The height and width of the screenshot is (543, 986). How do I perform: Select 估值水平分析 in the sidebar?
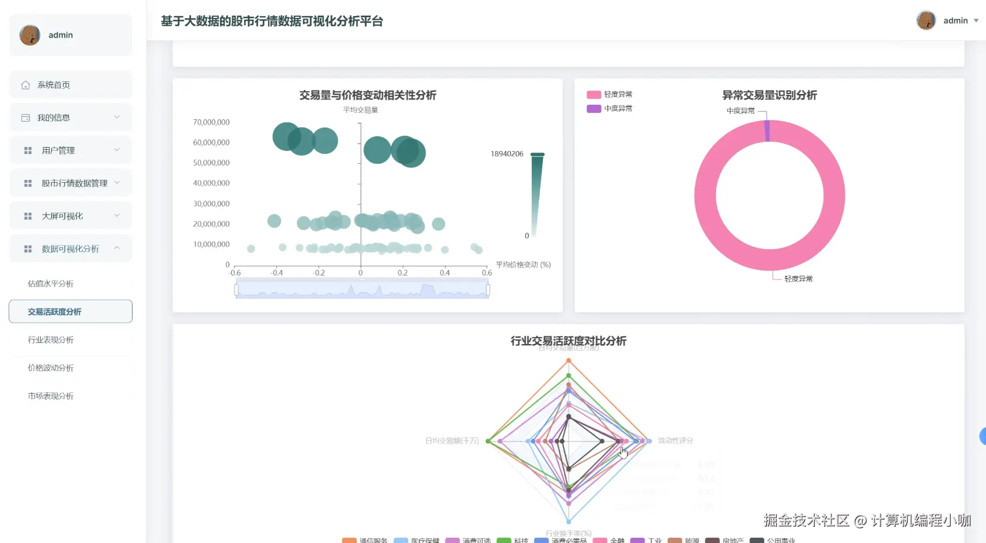(50, 283)
